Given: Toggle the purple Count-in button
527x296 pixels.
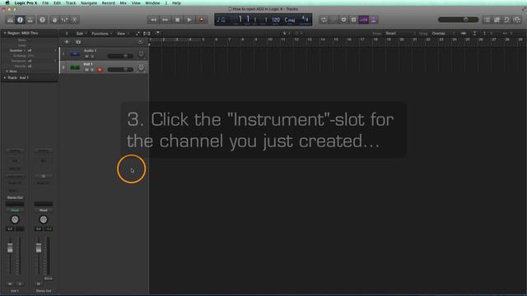Looking at the screenshot, I should tap(364, 20).
